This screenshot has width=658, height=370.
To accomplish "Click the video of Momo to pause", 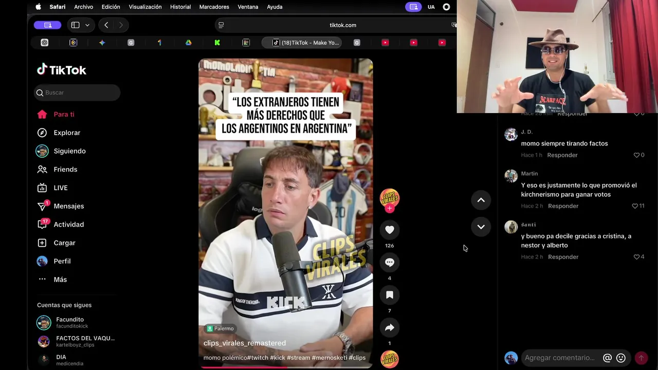I will click(285, 213).
